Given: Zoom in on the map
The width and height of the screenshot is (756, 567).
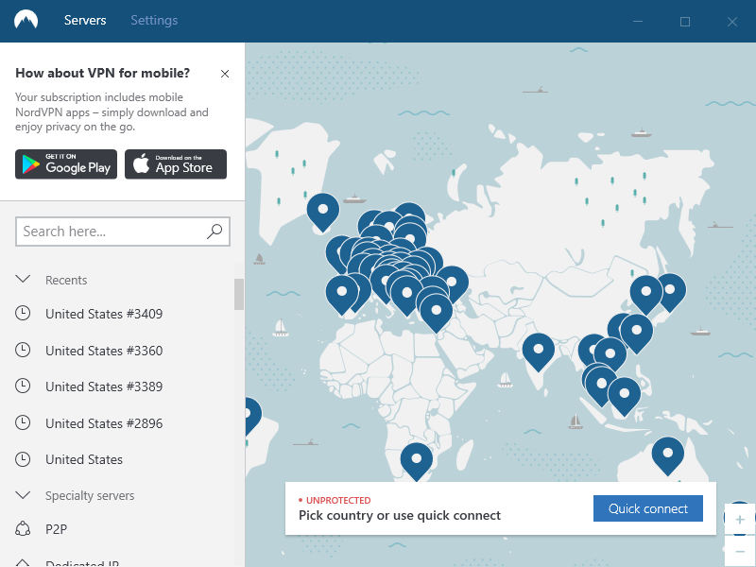Looking at the screenshot, I should (739, 520).
